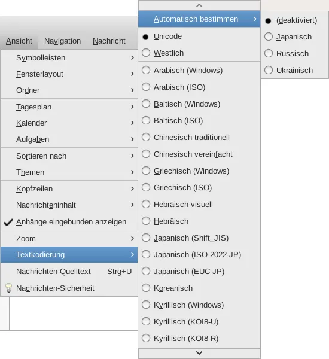
Task: Expand the Sortieren nach submenu
Action: click(x=69, y=156)
